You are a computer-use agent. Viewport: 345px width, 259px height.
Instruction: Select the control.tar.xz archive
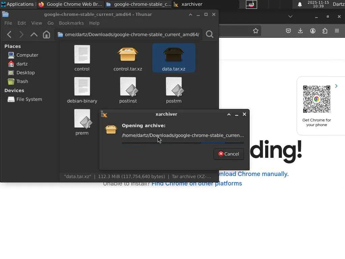pos(128,58)
